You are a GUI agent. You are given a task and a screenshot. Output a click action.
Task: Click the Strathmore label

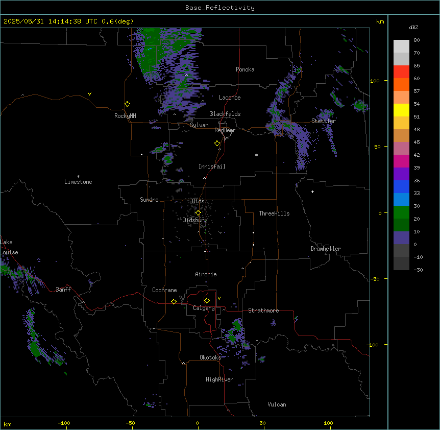pos(263,310)
